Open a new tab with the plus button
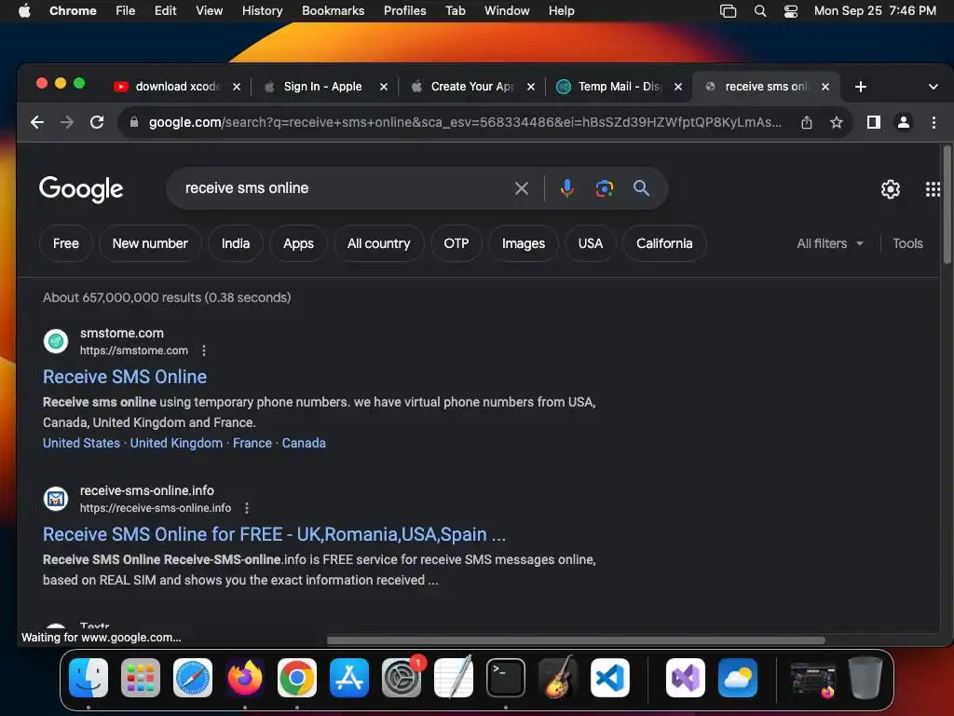The height and width of the screenshot is (716, 954). pos(860,87)
